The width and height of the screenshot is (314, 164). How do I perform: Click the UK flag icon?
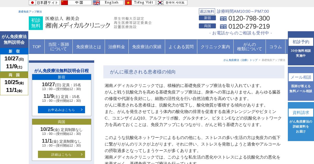96,3
